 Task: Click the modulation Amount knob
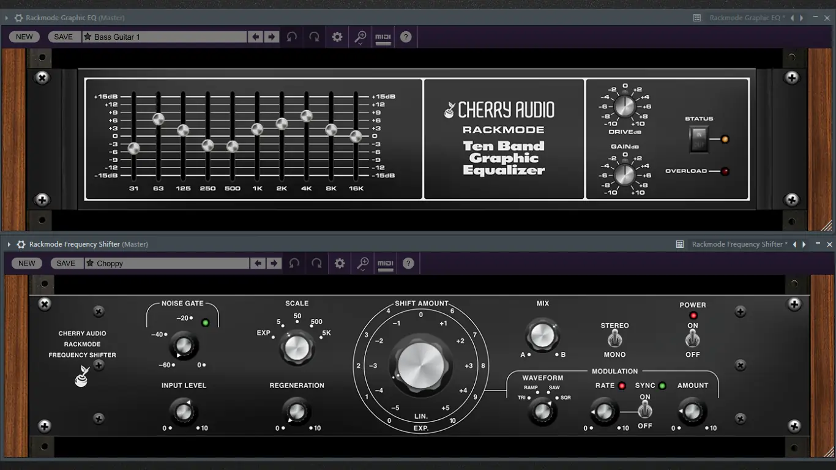coord(692,411)
